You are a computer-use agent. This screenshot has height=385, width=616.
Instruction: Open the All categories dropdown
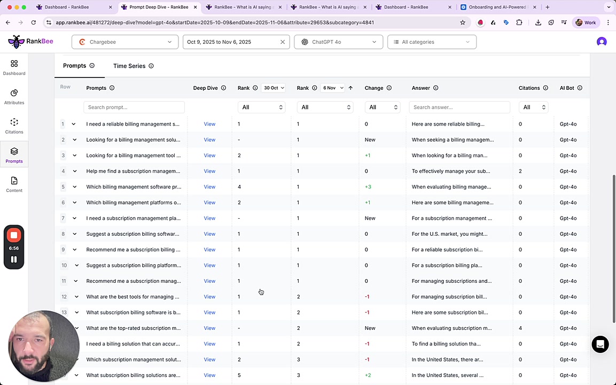[x=432, y=42]
